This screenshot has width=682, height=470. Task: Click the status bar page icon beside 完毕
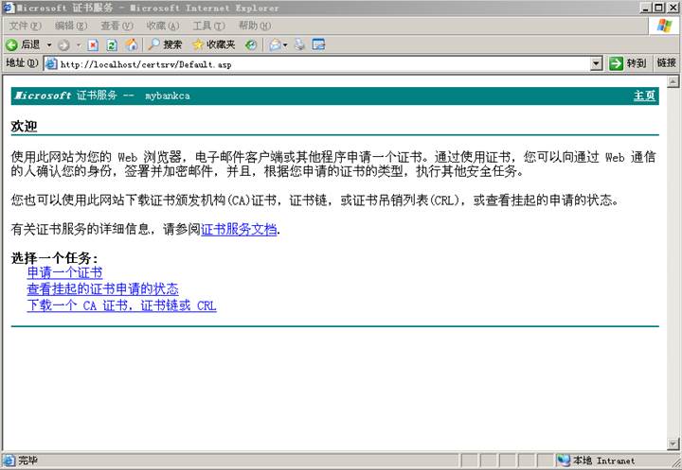(x=9, y=461)
